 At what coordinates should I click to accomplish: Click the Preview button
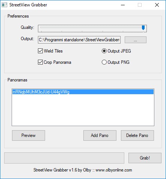(29, 135)
